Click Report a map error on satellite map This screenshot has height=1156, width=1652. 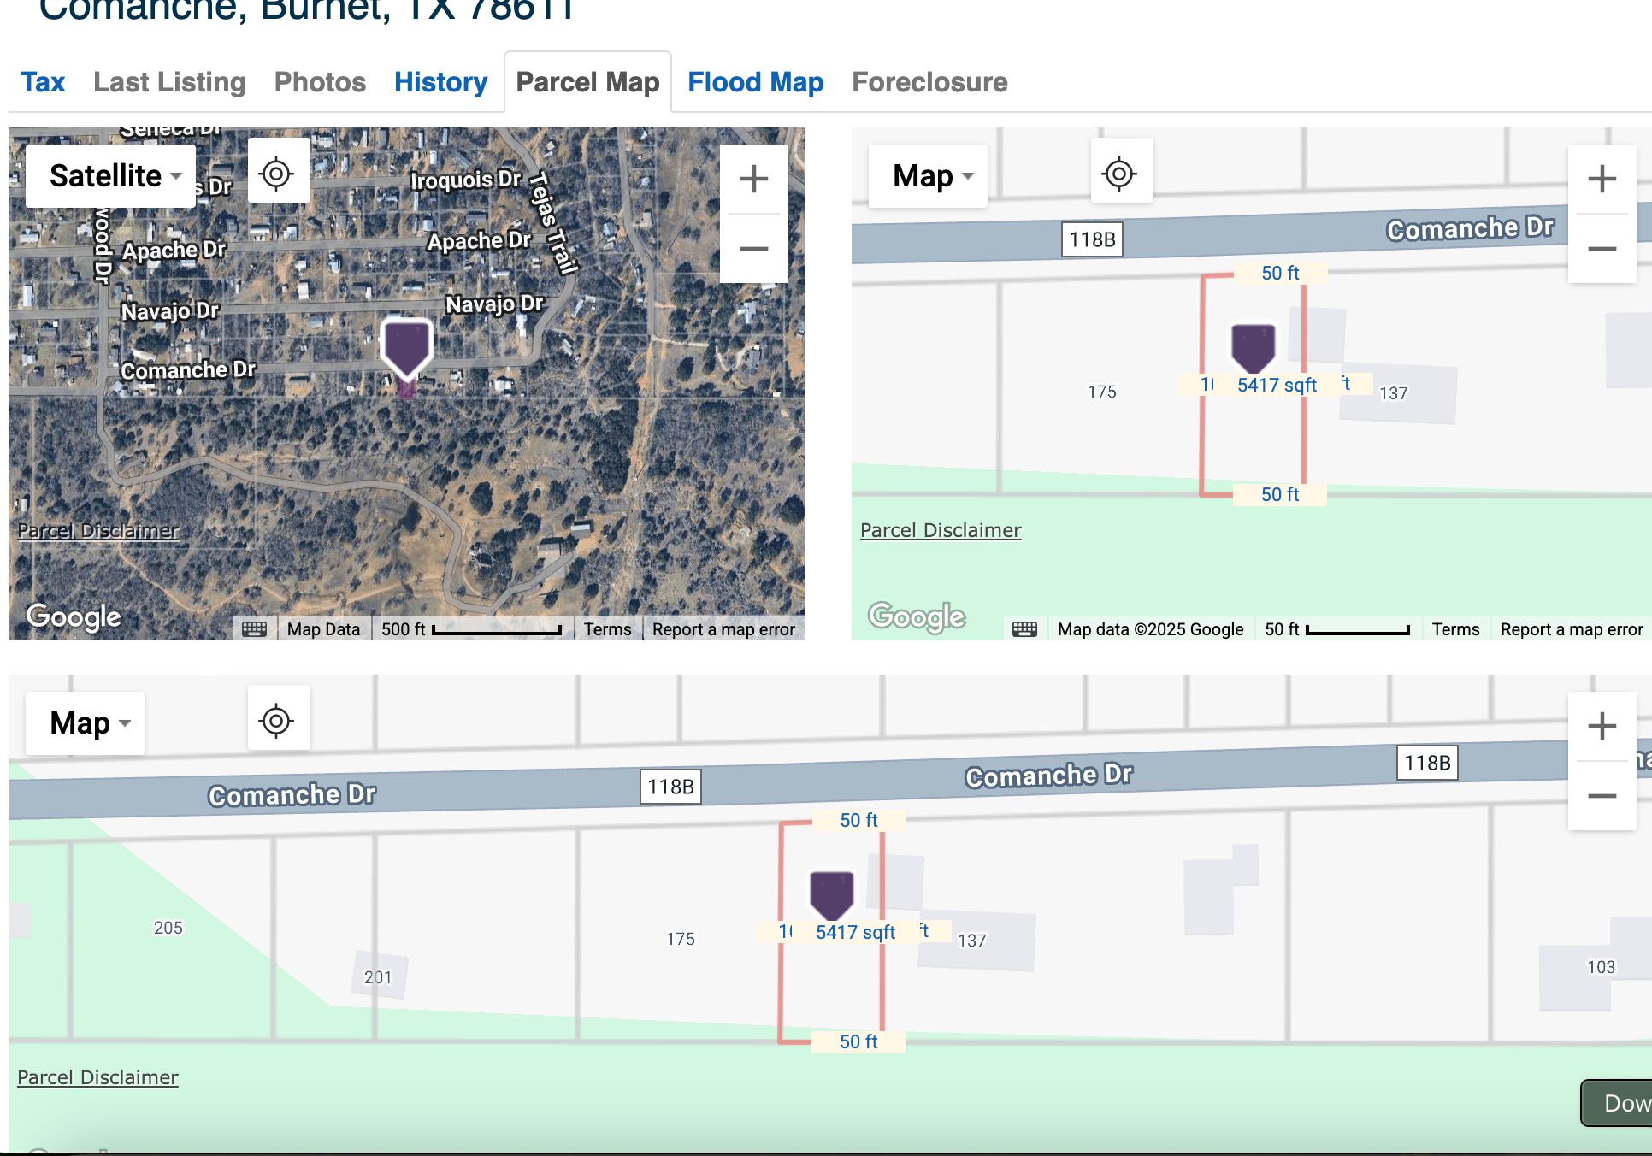tap(723, 629)
